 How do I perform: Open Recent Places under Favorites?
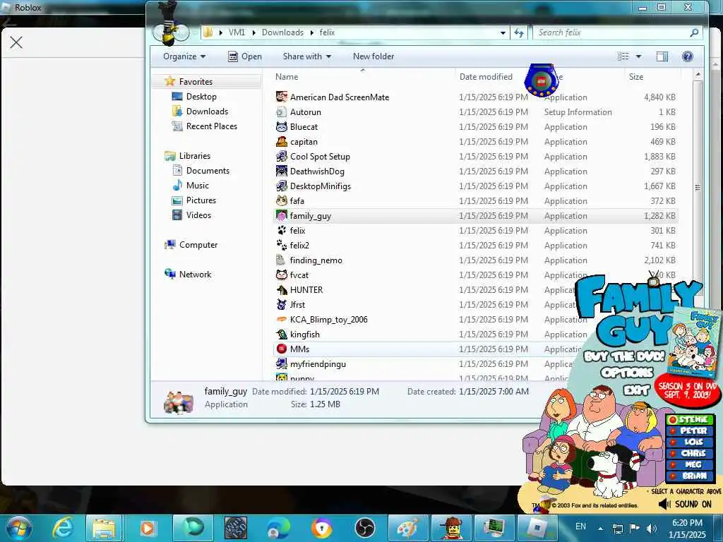point(211,126)
